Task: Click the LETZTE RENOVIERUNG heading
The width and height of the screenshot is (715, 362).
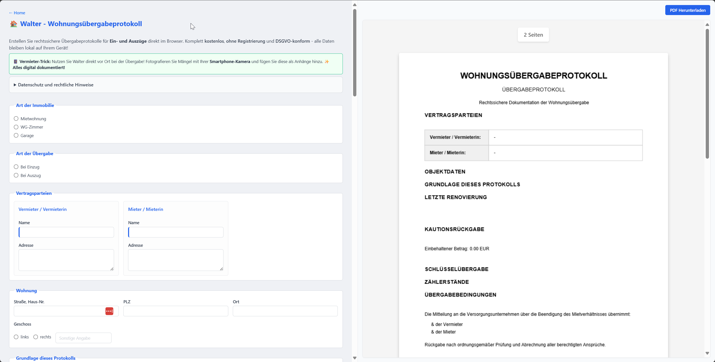Action: 456,197
